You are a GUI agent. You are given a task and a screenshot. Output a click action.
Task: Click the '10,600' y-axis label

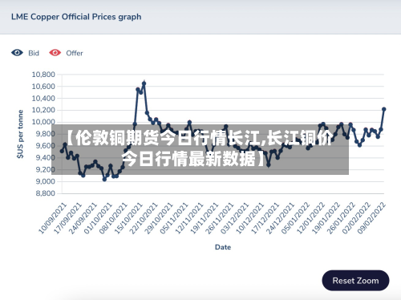pyautogui.click(x=43, y=87)
